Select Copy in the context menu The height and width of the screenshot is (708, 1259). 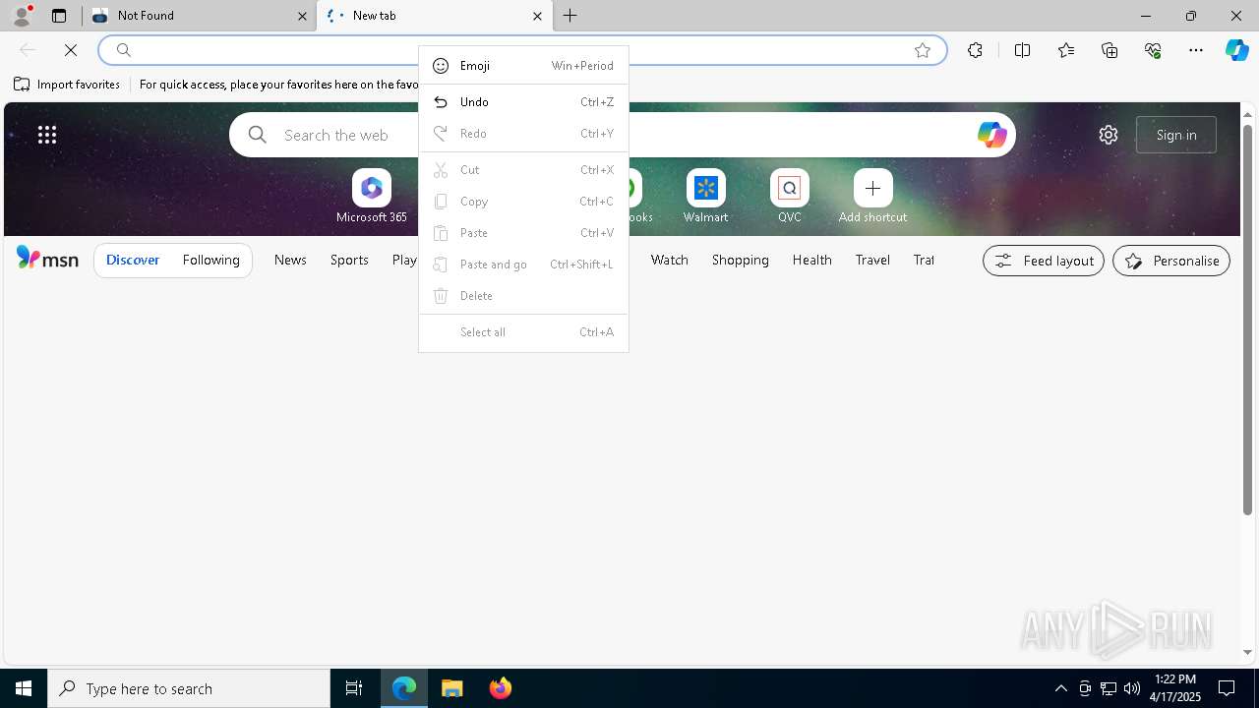(523, 202)
